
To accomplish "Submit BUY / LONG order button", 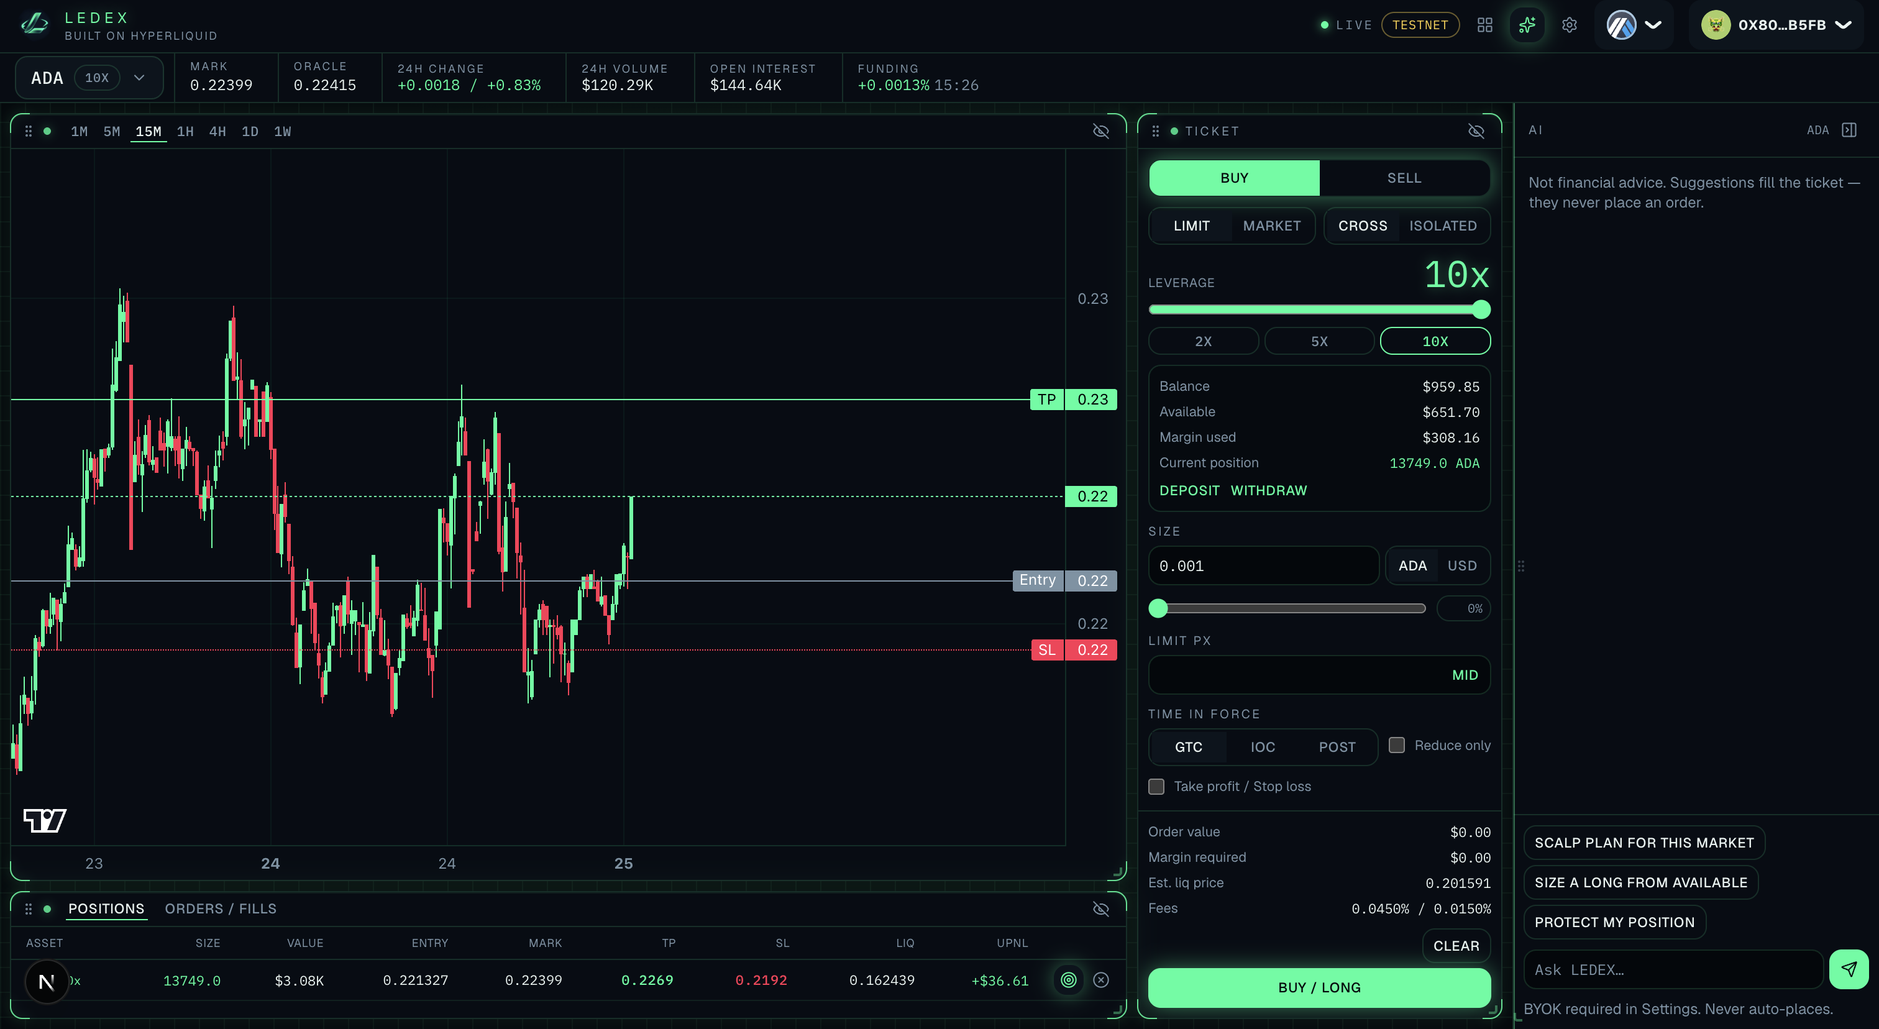I will tap(1320, 987).
